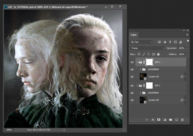The image size is (193, 136).
Task: Click the Opacidad 100% value field
Action: (182, 48)
